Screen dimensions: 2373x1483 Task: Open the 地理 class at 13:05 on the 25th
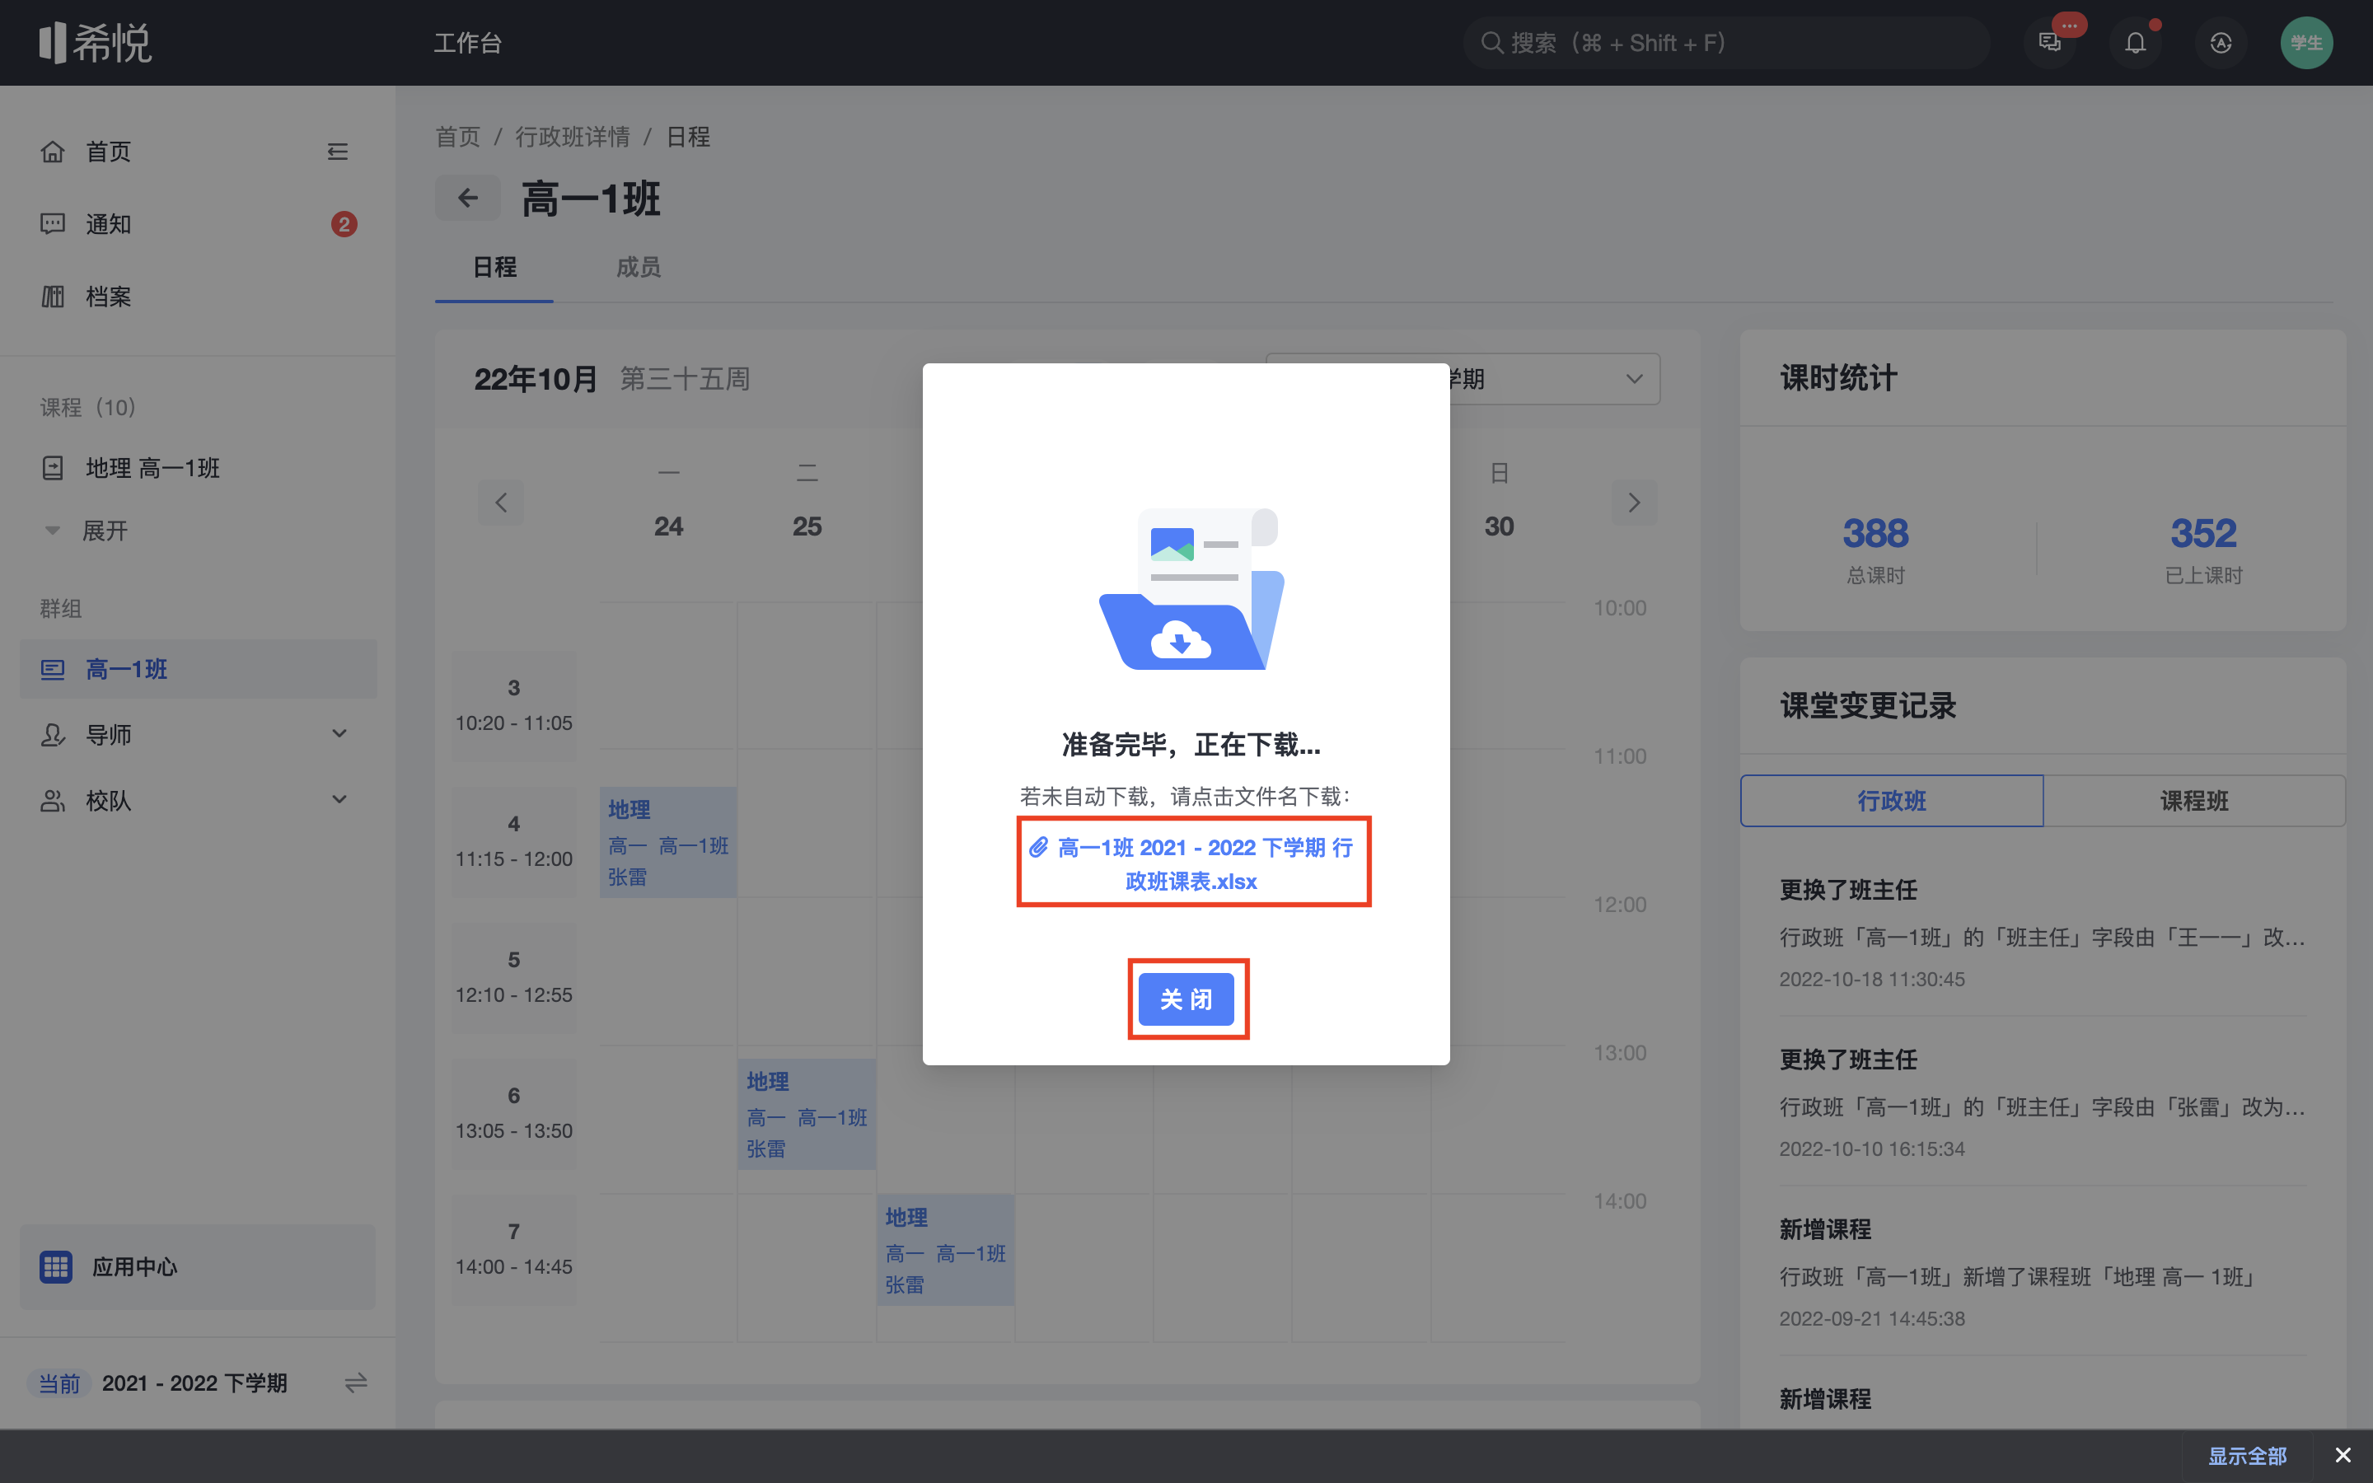[x=806, y=1113]
